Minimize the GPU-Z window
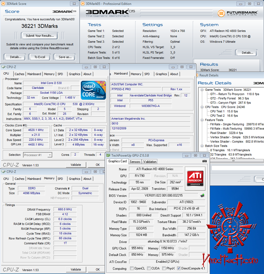264x274 pixels. (x=187, y=156)
